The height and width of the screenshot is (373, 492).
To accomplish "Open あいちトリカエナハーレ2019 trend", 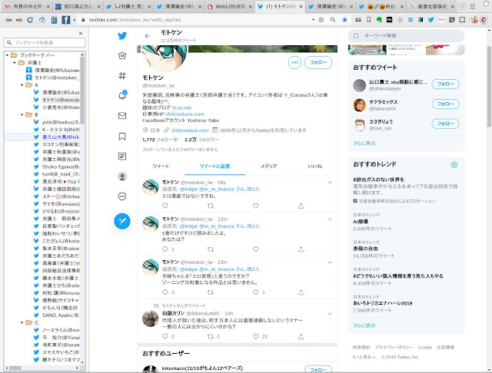I will tap(383, 303).
